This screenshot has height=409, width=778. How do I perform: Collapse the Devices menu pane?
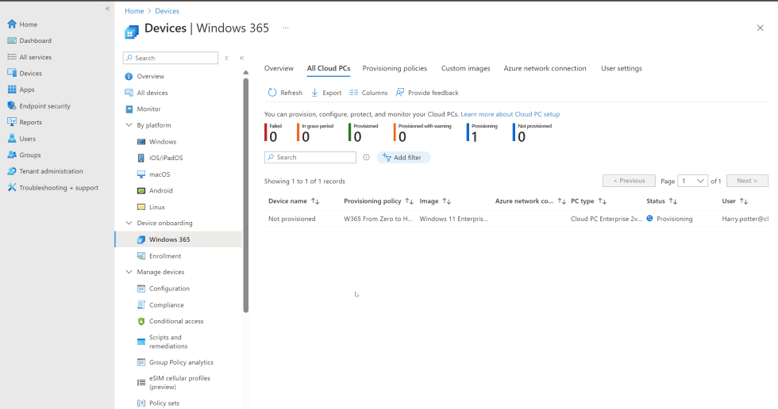pos(241,58)
